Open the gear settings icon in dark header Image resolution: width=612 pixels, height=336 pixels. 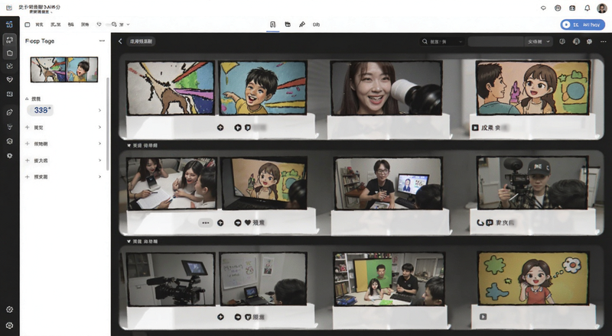589,41
